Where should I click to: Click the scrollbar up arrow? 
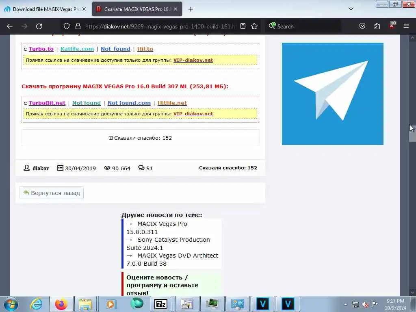click(412, 38)
